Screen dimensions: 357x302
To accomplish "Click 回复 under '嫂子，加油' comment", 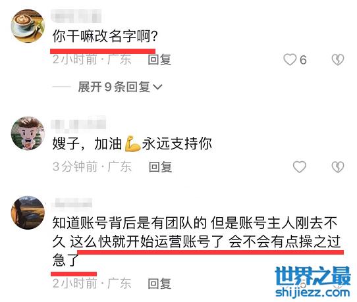I will [160, 167].
